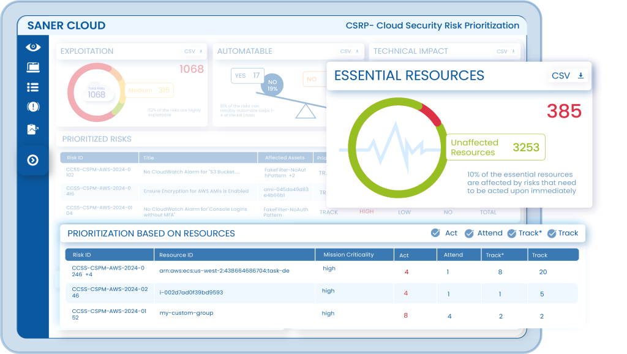Export Automatable panel as CSV
Image resolution: width=627 pixels, height=354 pixels.
tap(350, 51)
